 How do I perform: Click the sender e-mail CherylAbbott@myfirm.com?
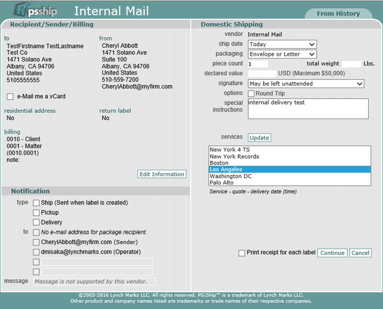pyautogui.click(x=137, y=87)
